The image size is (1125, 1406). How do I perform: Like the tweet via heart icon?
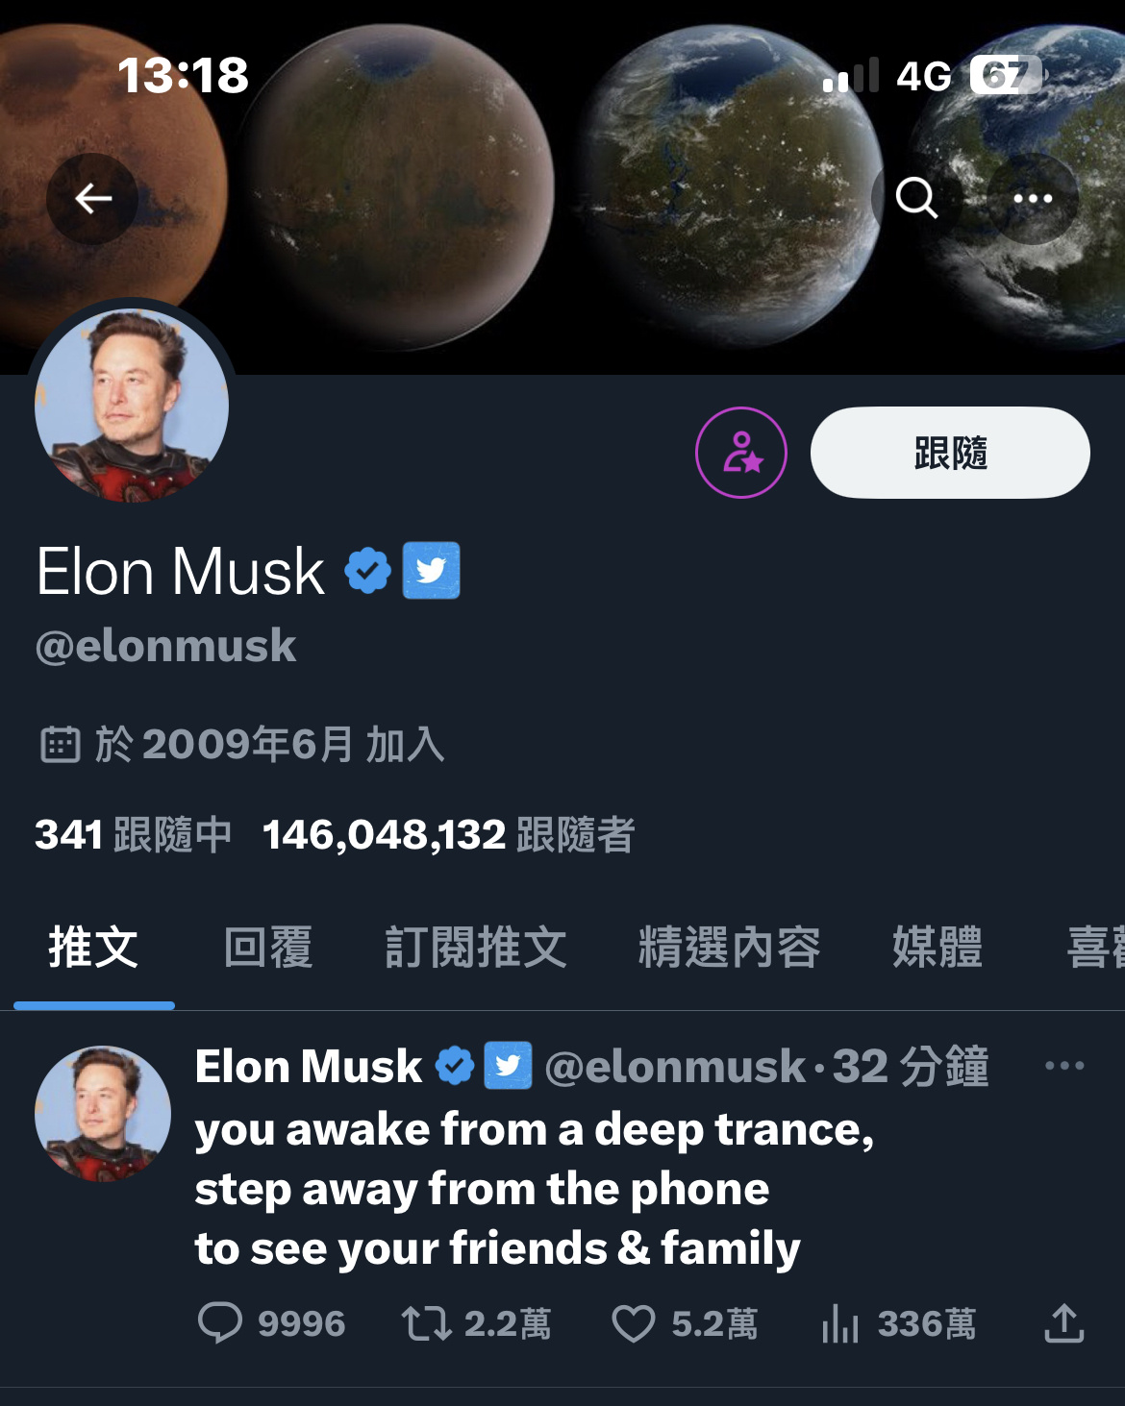click(634, 1323)
